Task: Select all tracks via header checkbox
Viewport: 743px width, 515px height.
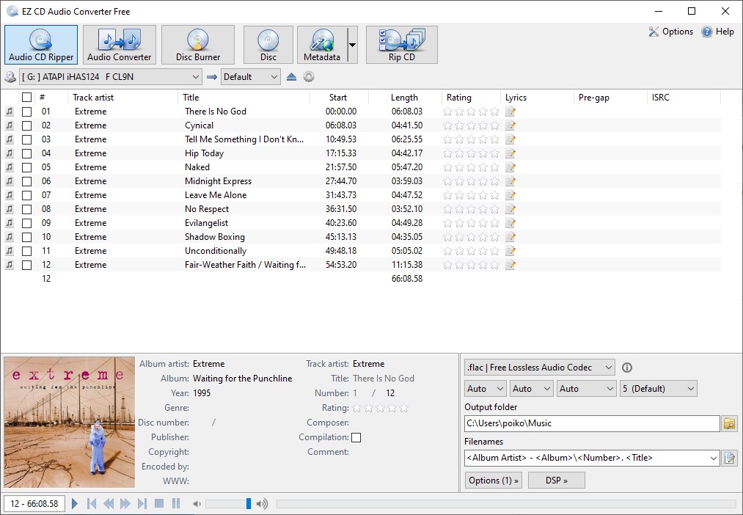Action: coord(26,97)
